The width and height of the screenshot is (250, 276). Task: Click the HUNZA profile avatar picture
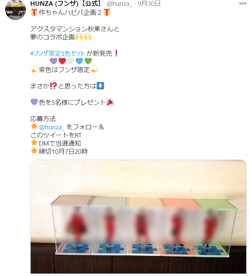tap(16, 10)
